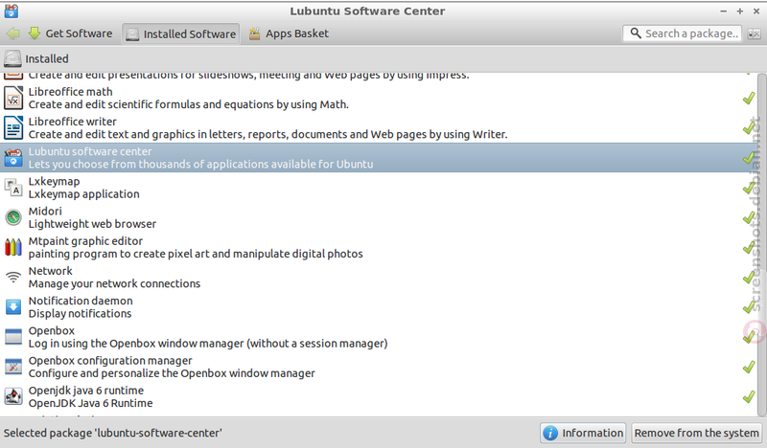Click Remove from the system button
Viewport: 767px width, 448px height.
point(697,433)
